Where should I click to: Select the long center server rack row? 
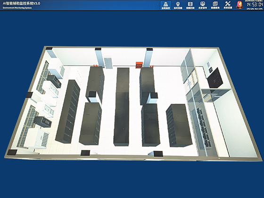122,107
